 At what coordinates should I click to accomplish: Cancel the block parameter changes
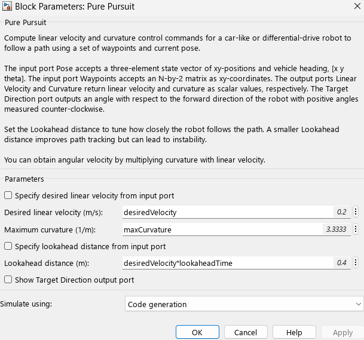[x=246, y=332]
